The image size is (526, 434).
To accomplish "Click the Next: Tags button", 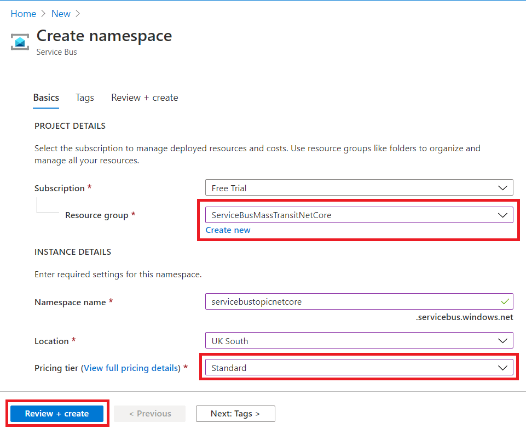I will [235, 414].
